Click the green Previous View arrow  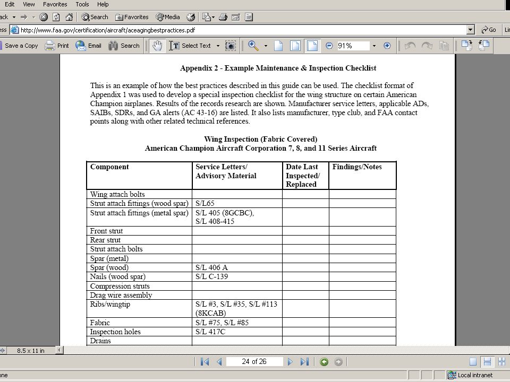(x=324, y=361)
